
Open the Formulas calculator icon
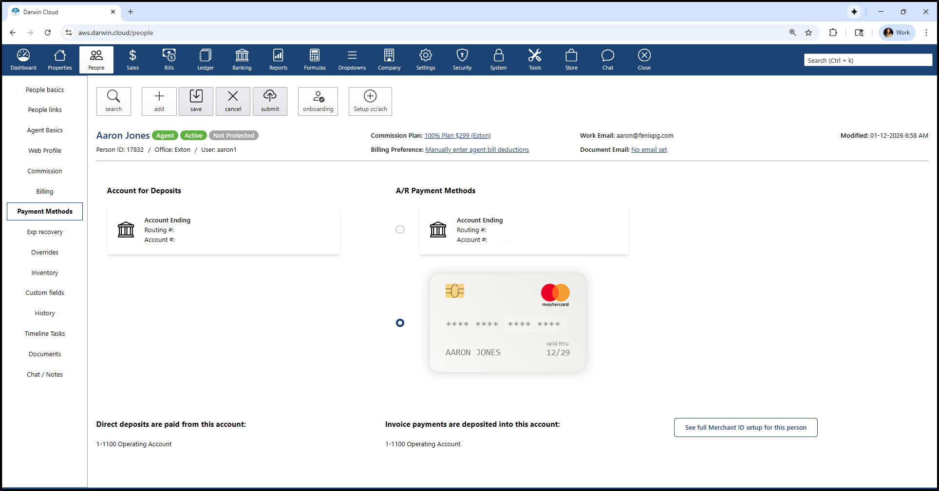[x=315, y=60]
